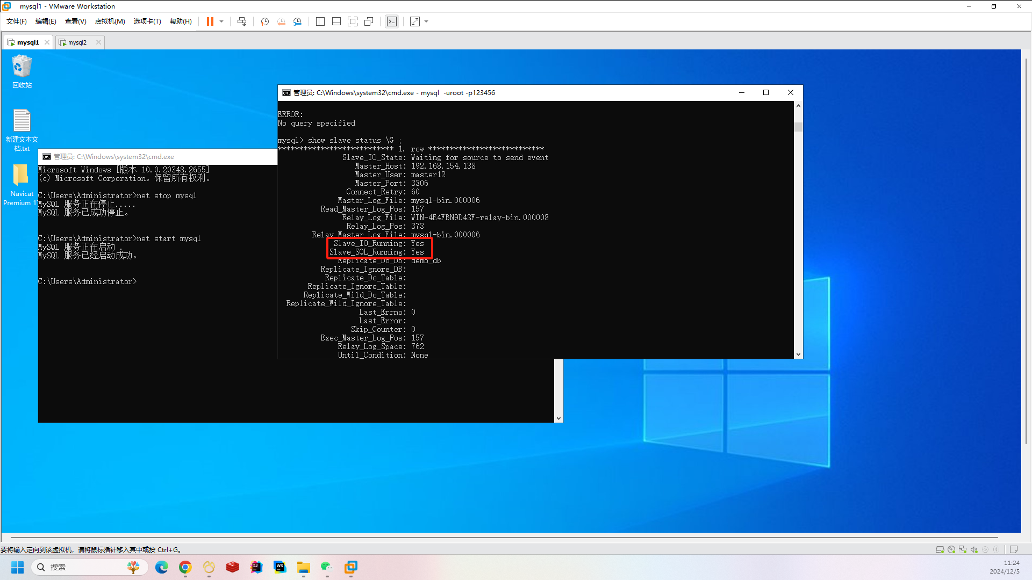This screenshot has width=1032, height=580.
Task: Switch to Unity mode
Action: click(x=369, y=21)
